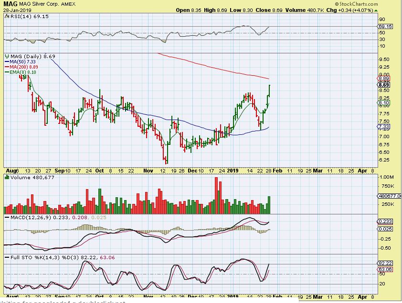Screen dimensions: 402x303
Task: Click the 8.89 MA(200) tag on right axis
Action: 384,79
